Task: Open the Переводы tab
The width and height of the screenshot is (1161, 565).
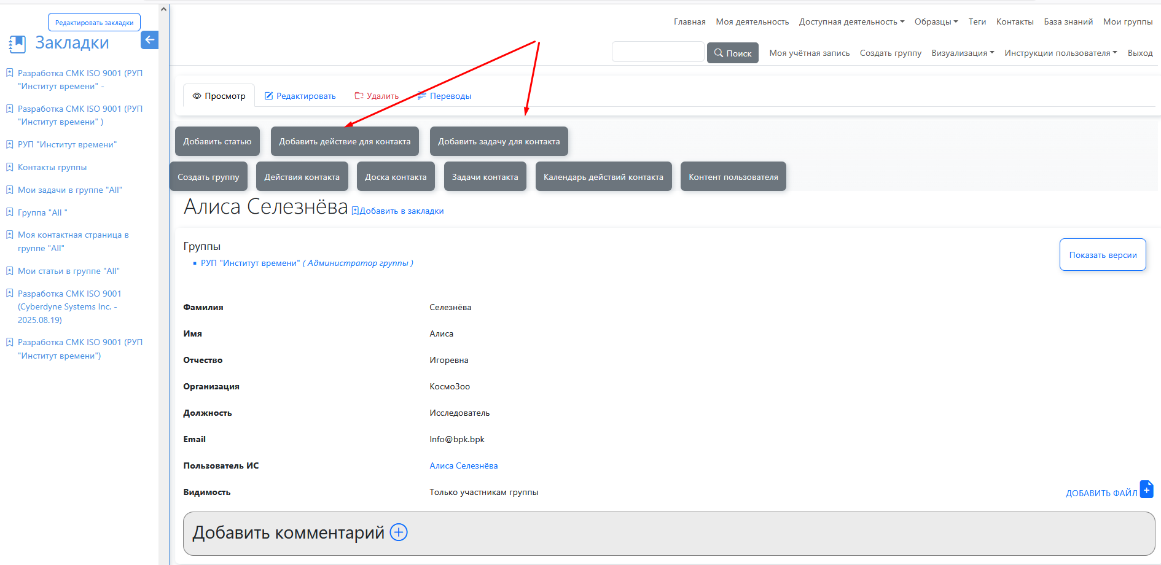Action: pos(444,96)
